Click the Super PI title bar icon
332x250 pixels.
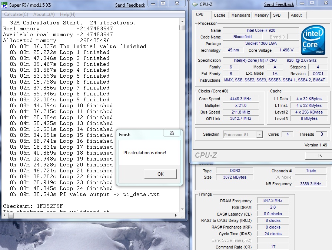4,5
